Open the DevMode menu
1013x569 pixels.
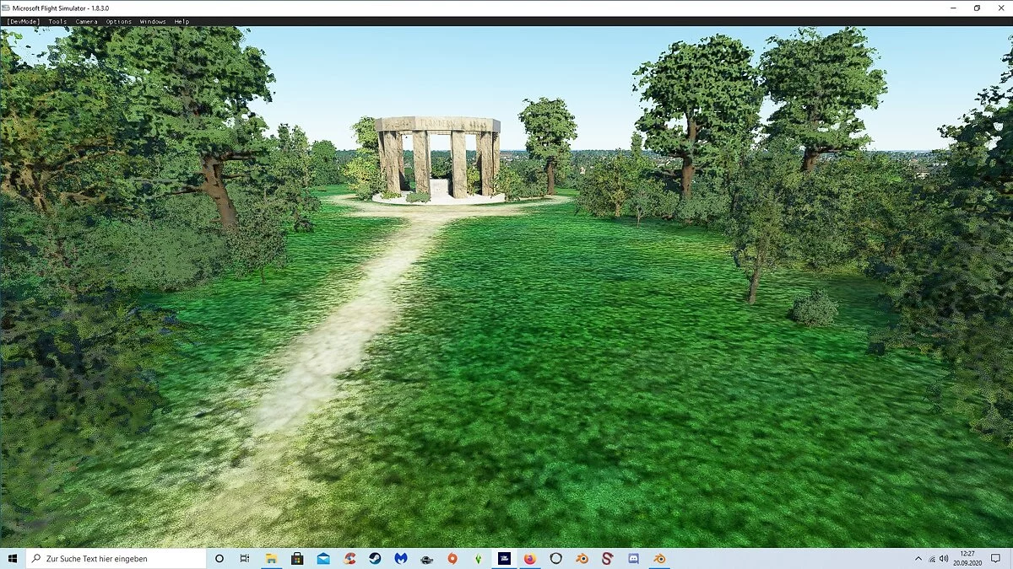click(23, 21)
